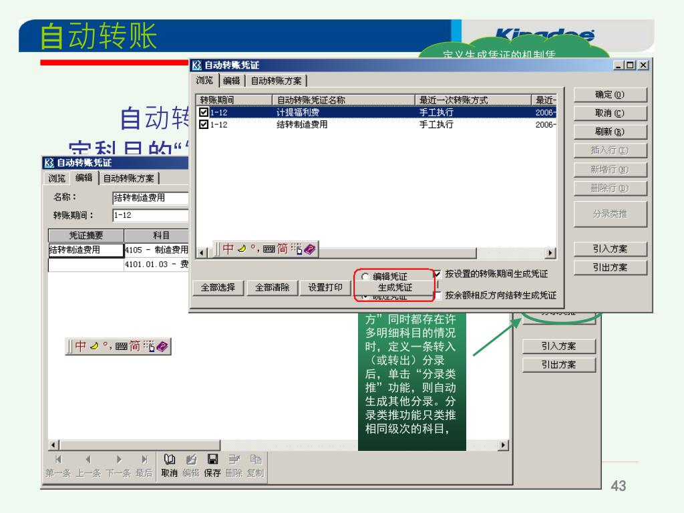Click 中 Chinese mode icon on back window IME bar
The image size is (684, 513).
[80, 347]
